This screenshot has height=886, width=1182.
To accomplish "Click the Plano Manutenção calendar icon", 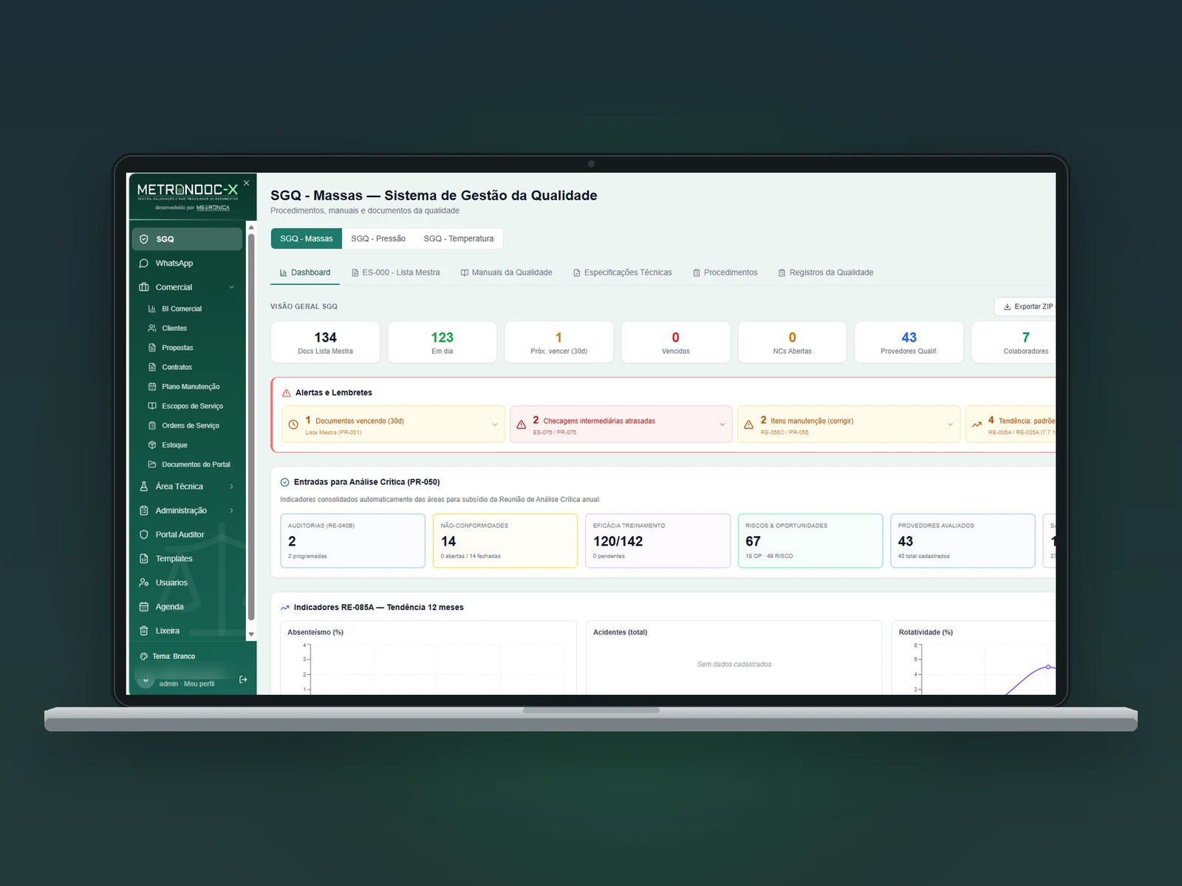I will pos(152,387).
